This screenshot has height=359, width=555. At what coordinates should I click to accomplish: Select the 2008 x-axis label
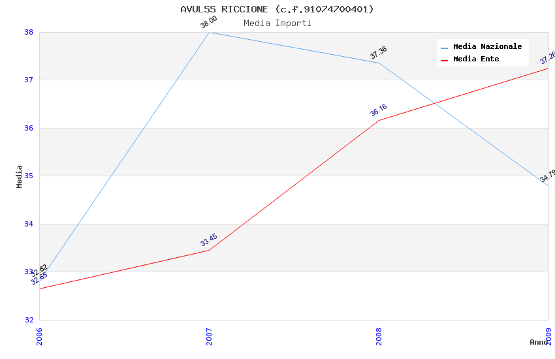tap(379, 336)
